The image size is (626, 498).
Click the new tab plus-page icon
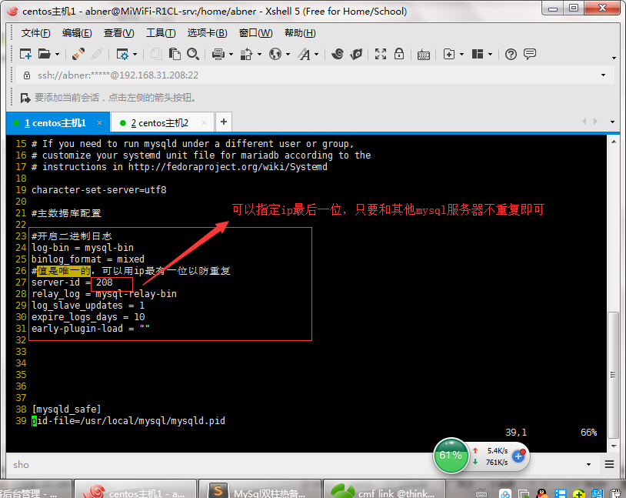coord(449,54)
